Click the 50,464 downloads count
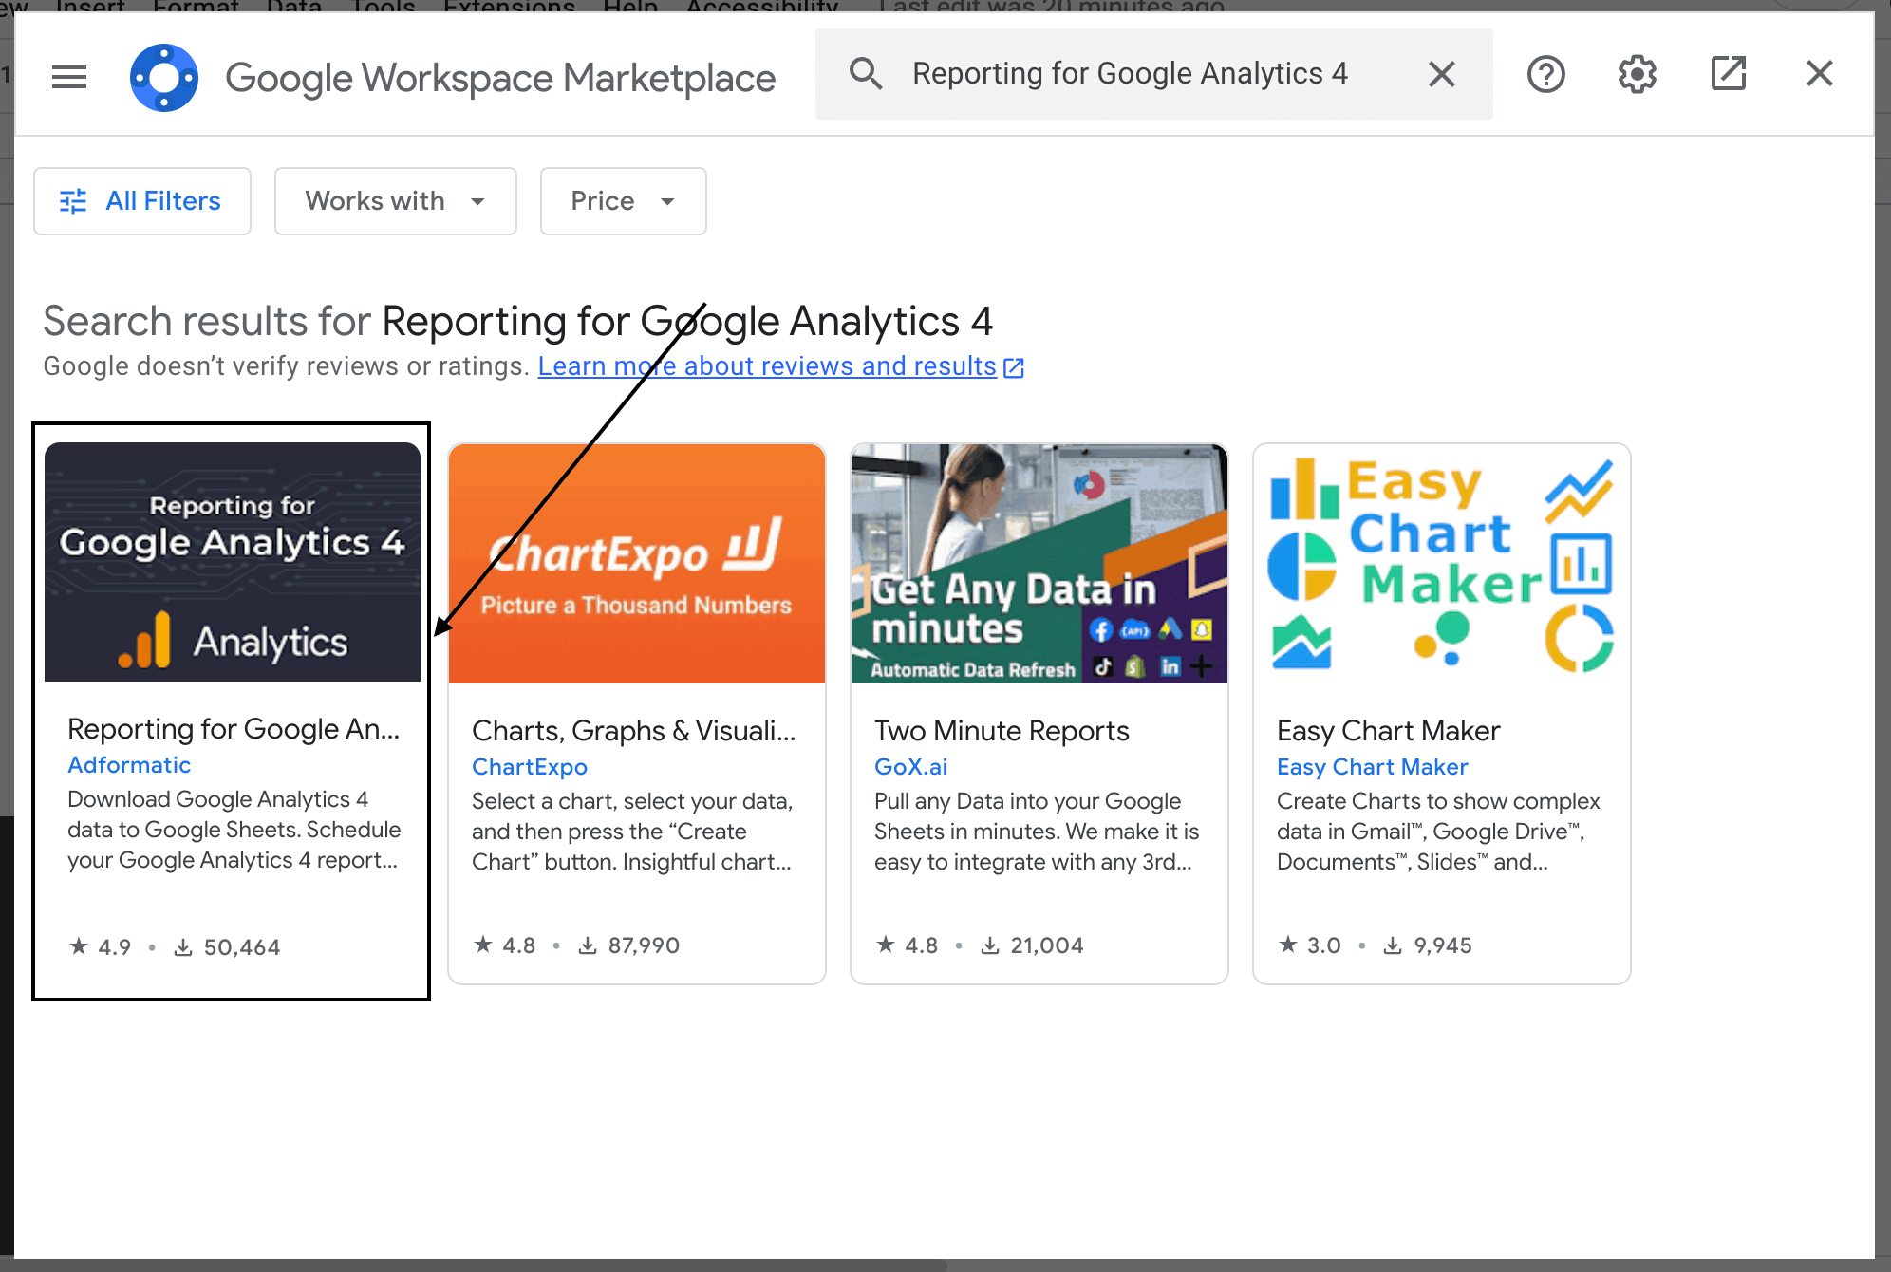Image resolution: width=1891 pixels, height=1272 pixels. click(227, 947)
